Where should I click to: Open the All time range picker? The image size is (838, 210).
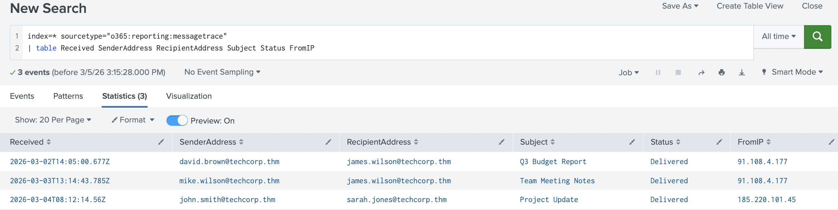[779, 37]
